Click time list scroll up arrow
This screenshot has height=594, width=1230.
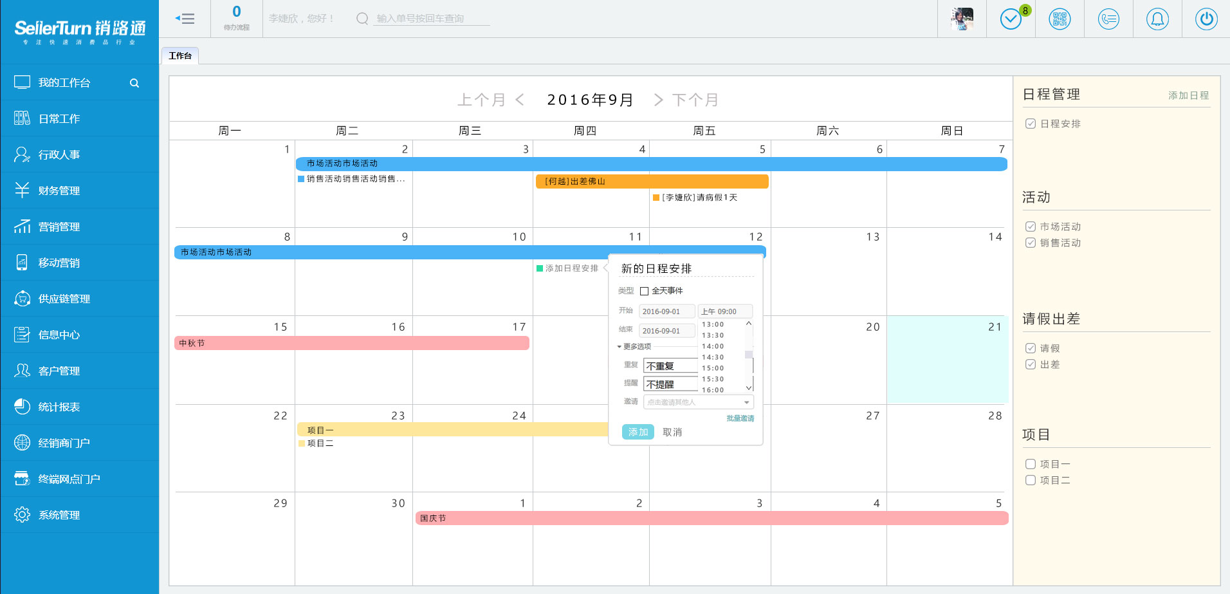pyautogui.click(x=749, y=324)
